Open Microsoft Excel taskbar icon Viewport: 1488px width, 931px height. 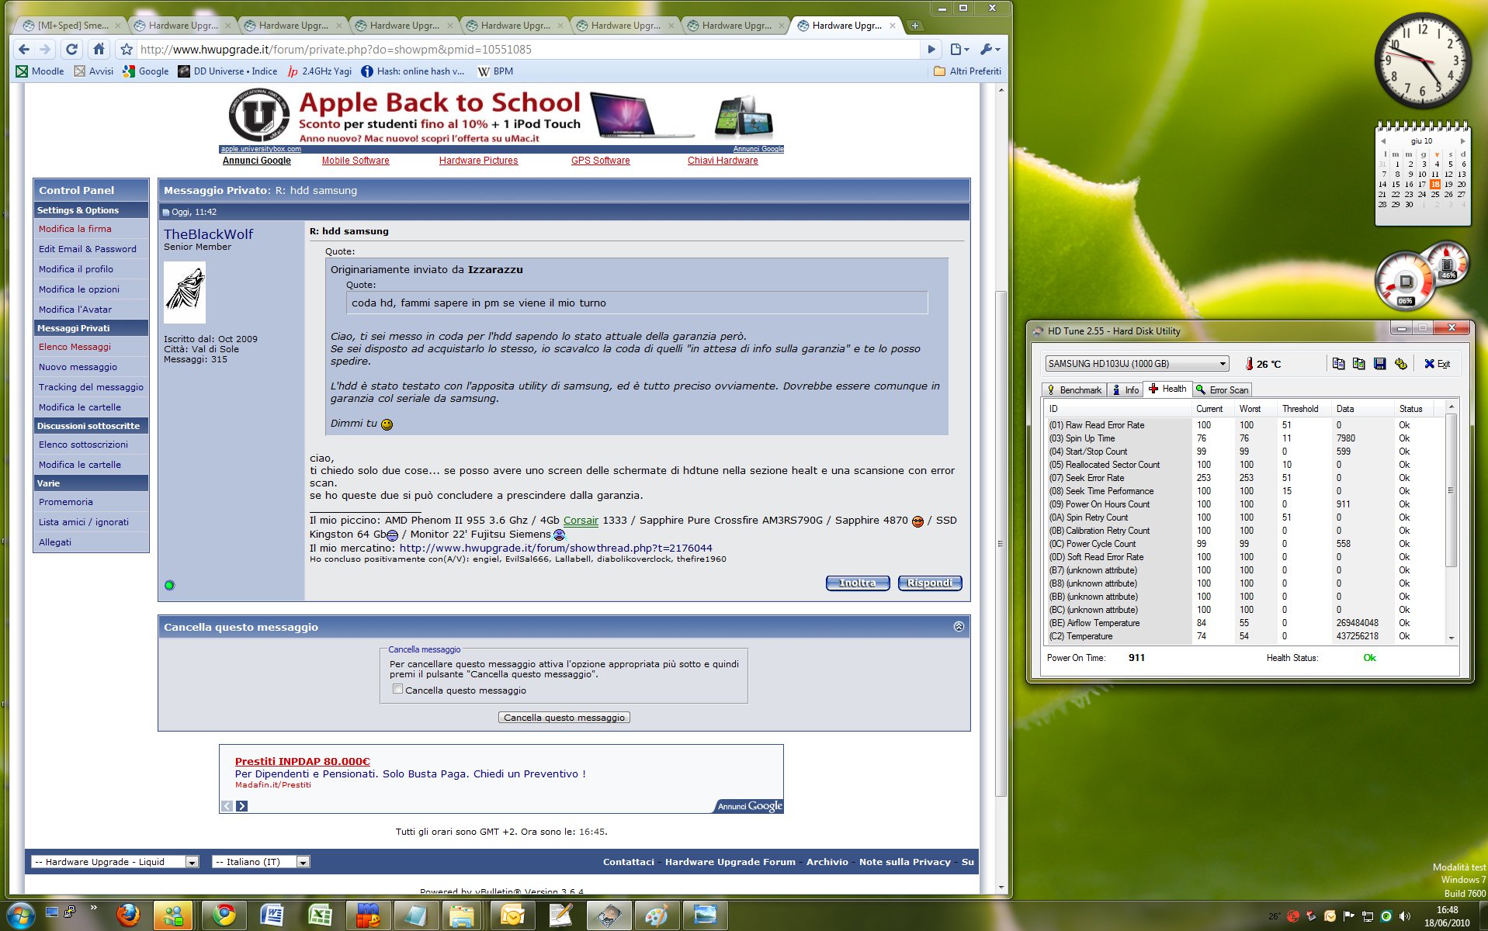(320, 915)
